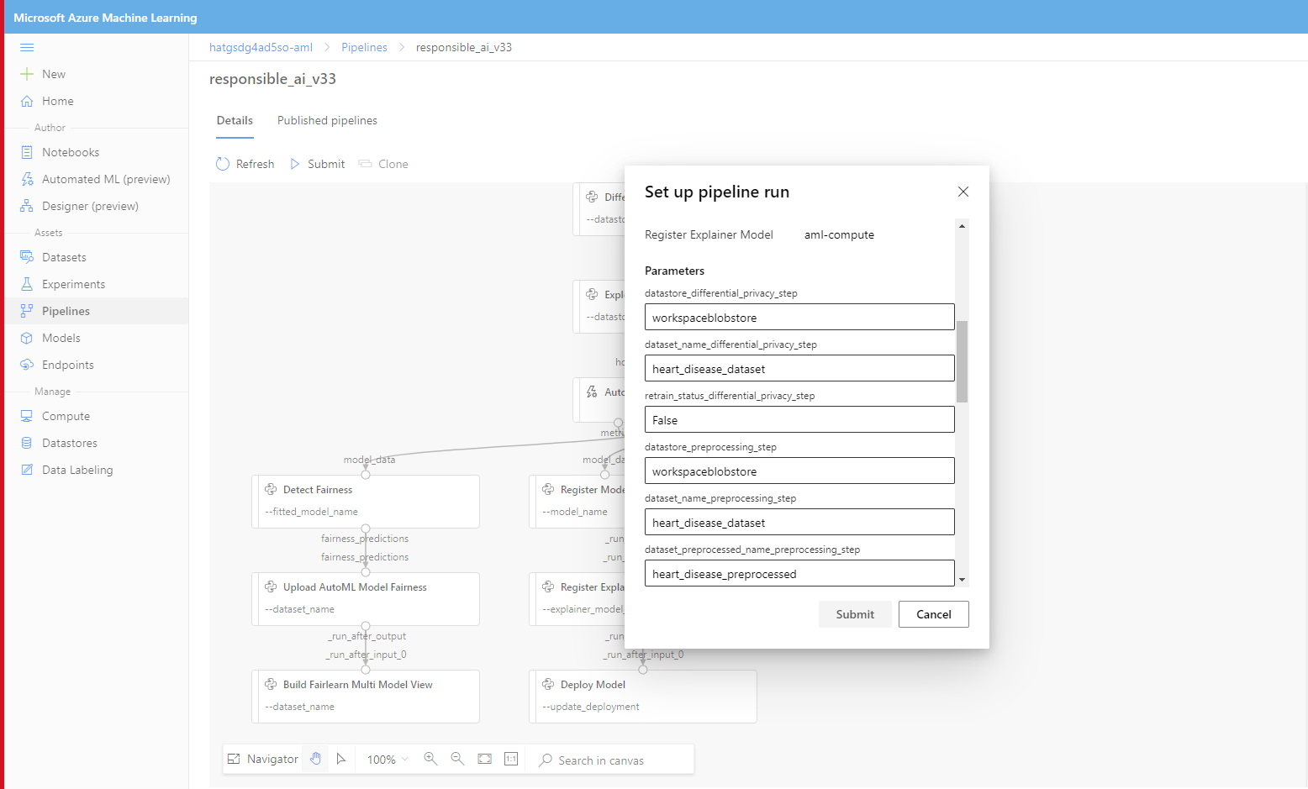Open Data Labeling in the sidebar
The height and width of the screenshot is (789, 1308).
point(96,470)
